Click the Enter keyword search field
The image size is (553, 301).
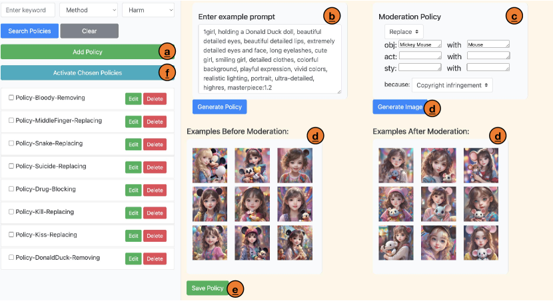point(28,10)
